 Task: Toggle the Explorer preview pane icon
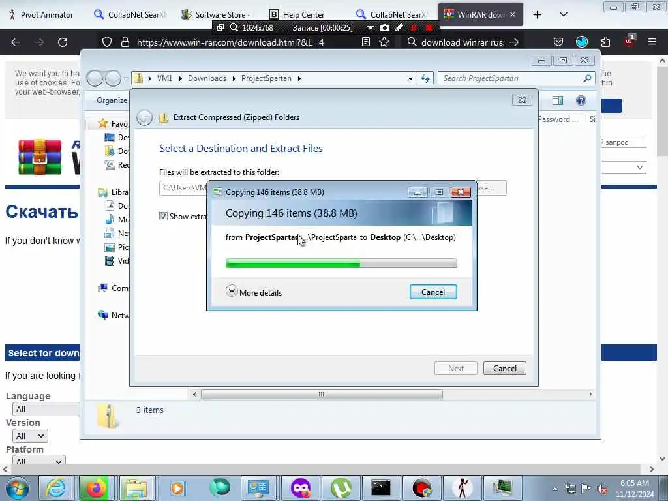point(557,100)
